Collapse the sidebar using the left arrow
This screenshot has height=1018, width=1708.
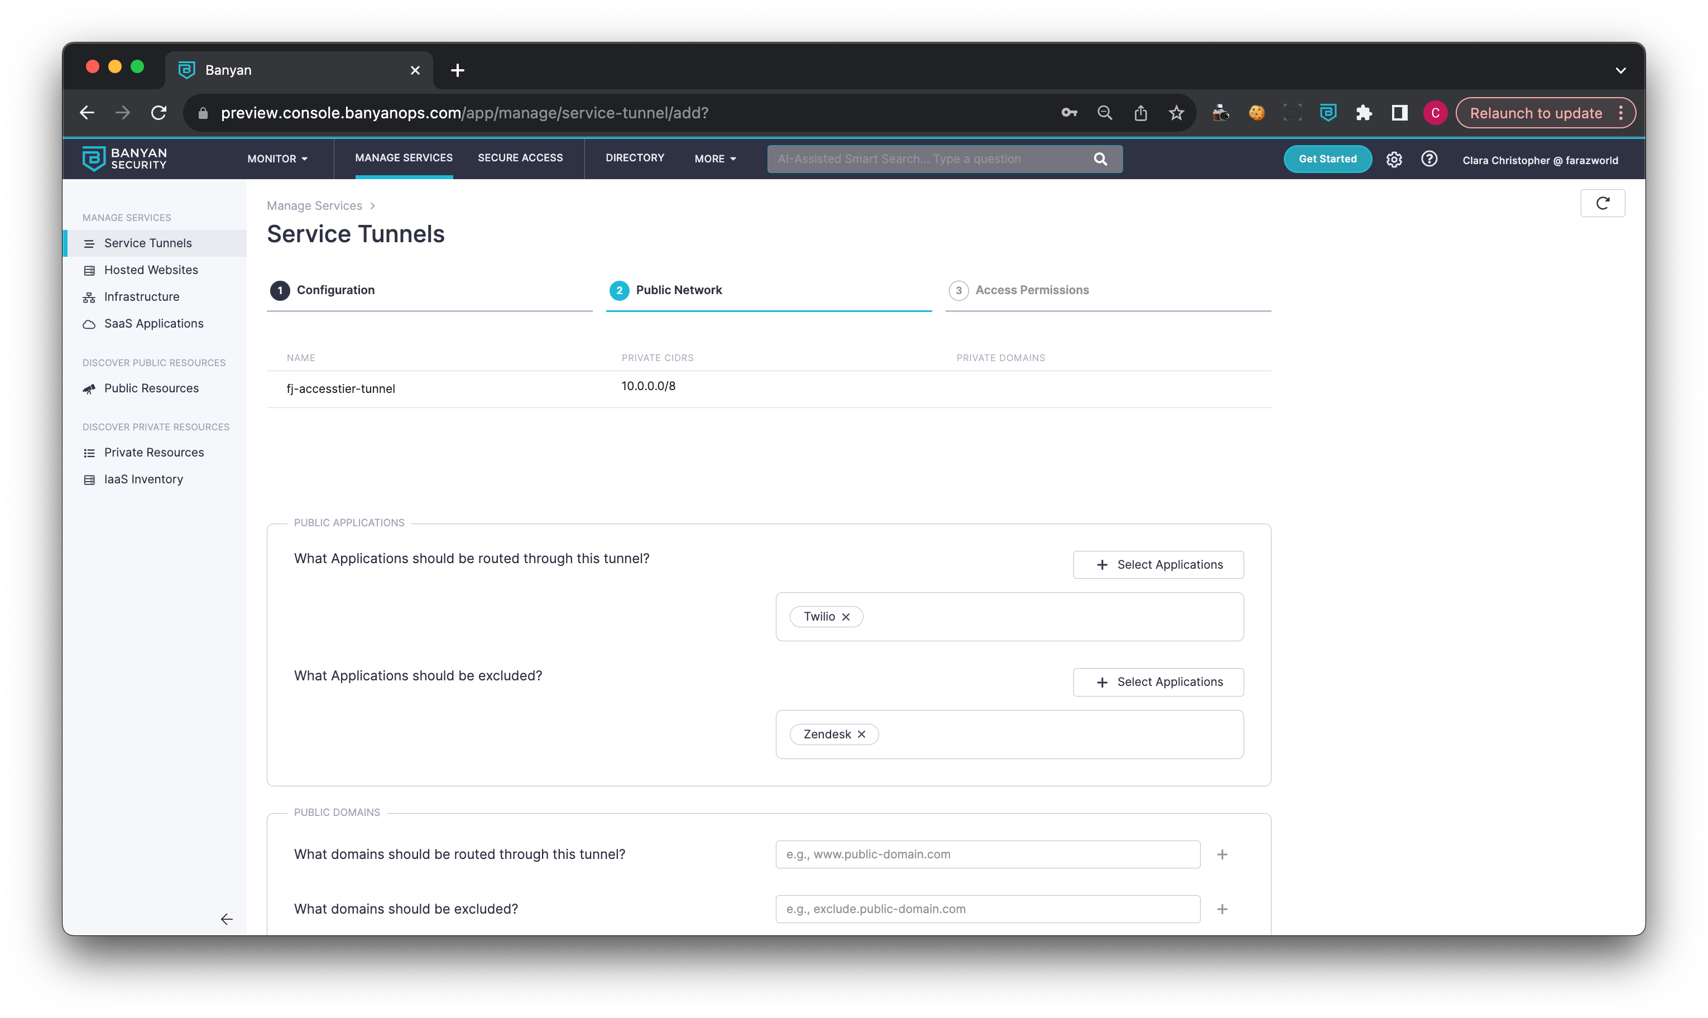227,919
